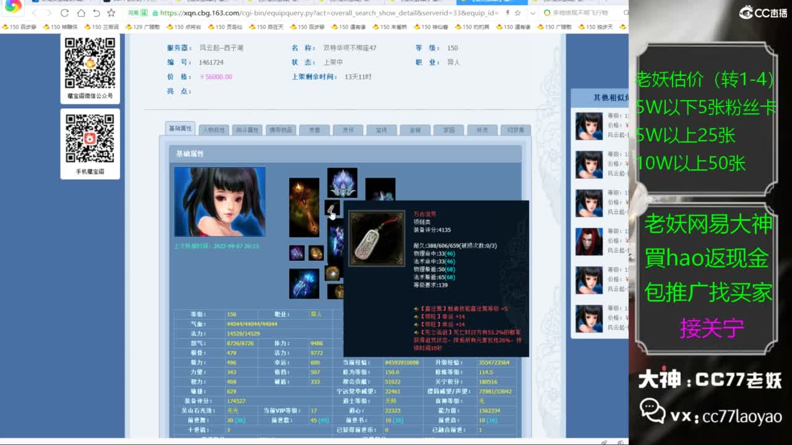
Task: Click the equipment score 174527
Action: point(236,401)
